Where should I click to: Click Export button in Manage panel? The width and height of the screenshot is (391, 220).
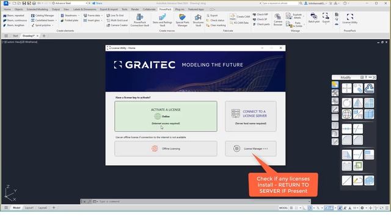tap(326, 18)
